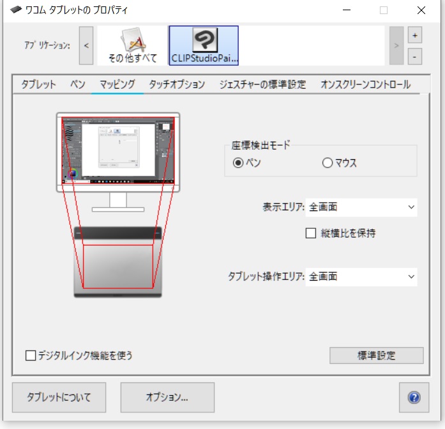This screenshot has width=445, height=429.
Task: Select the その他すべて application icon
Action: pyautogui.click(x=133, y=45)
